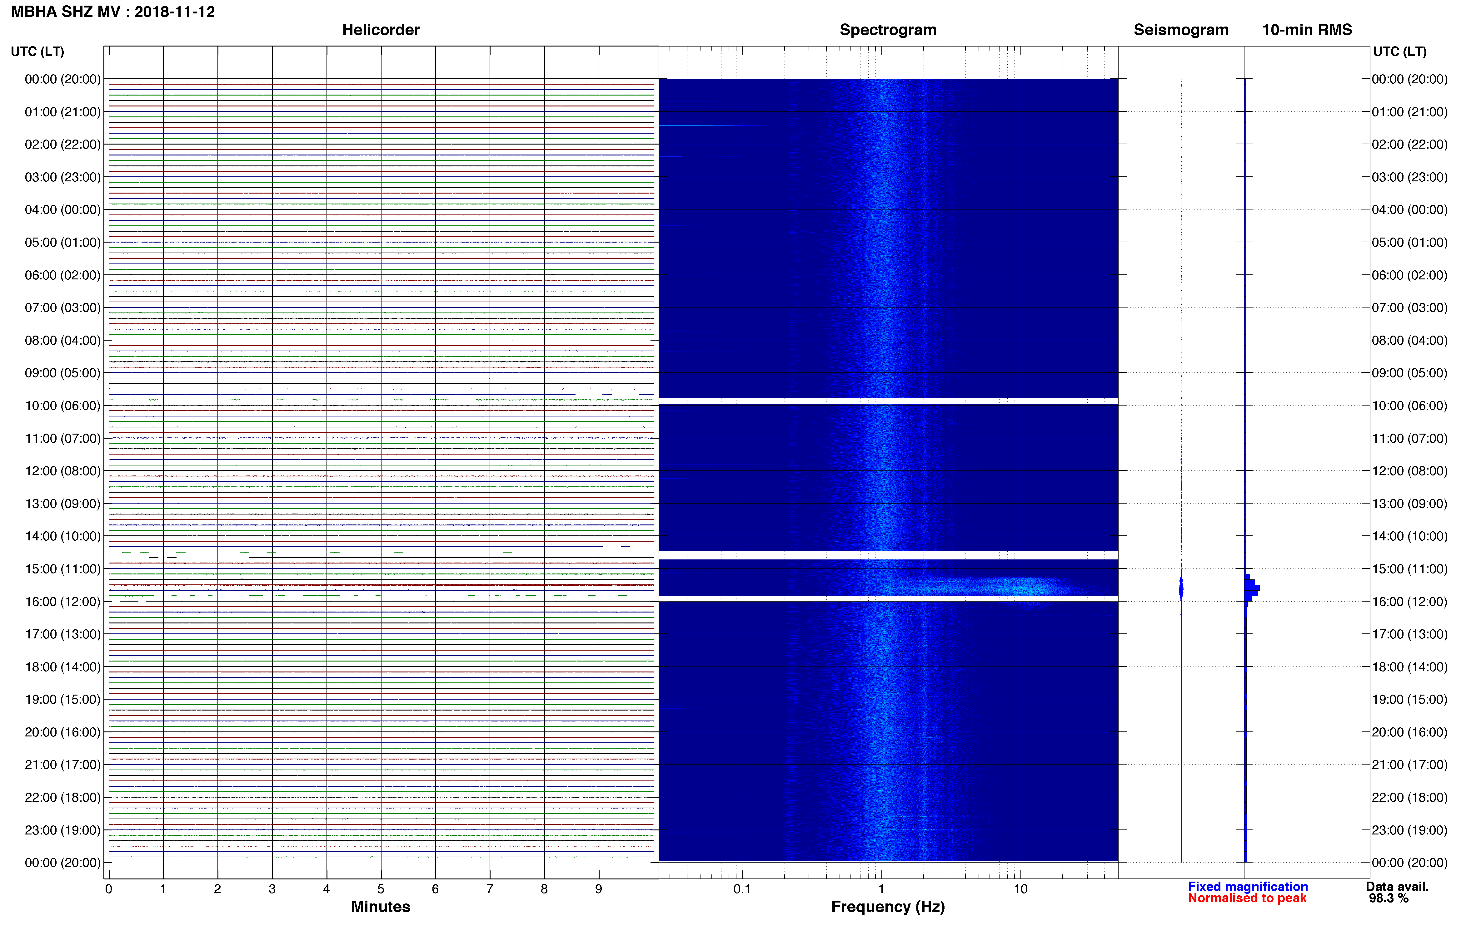Select the '98.3 %' availability value
This screenshot has width=1481, height=925.
pos(1389,898)
